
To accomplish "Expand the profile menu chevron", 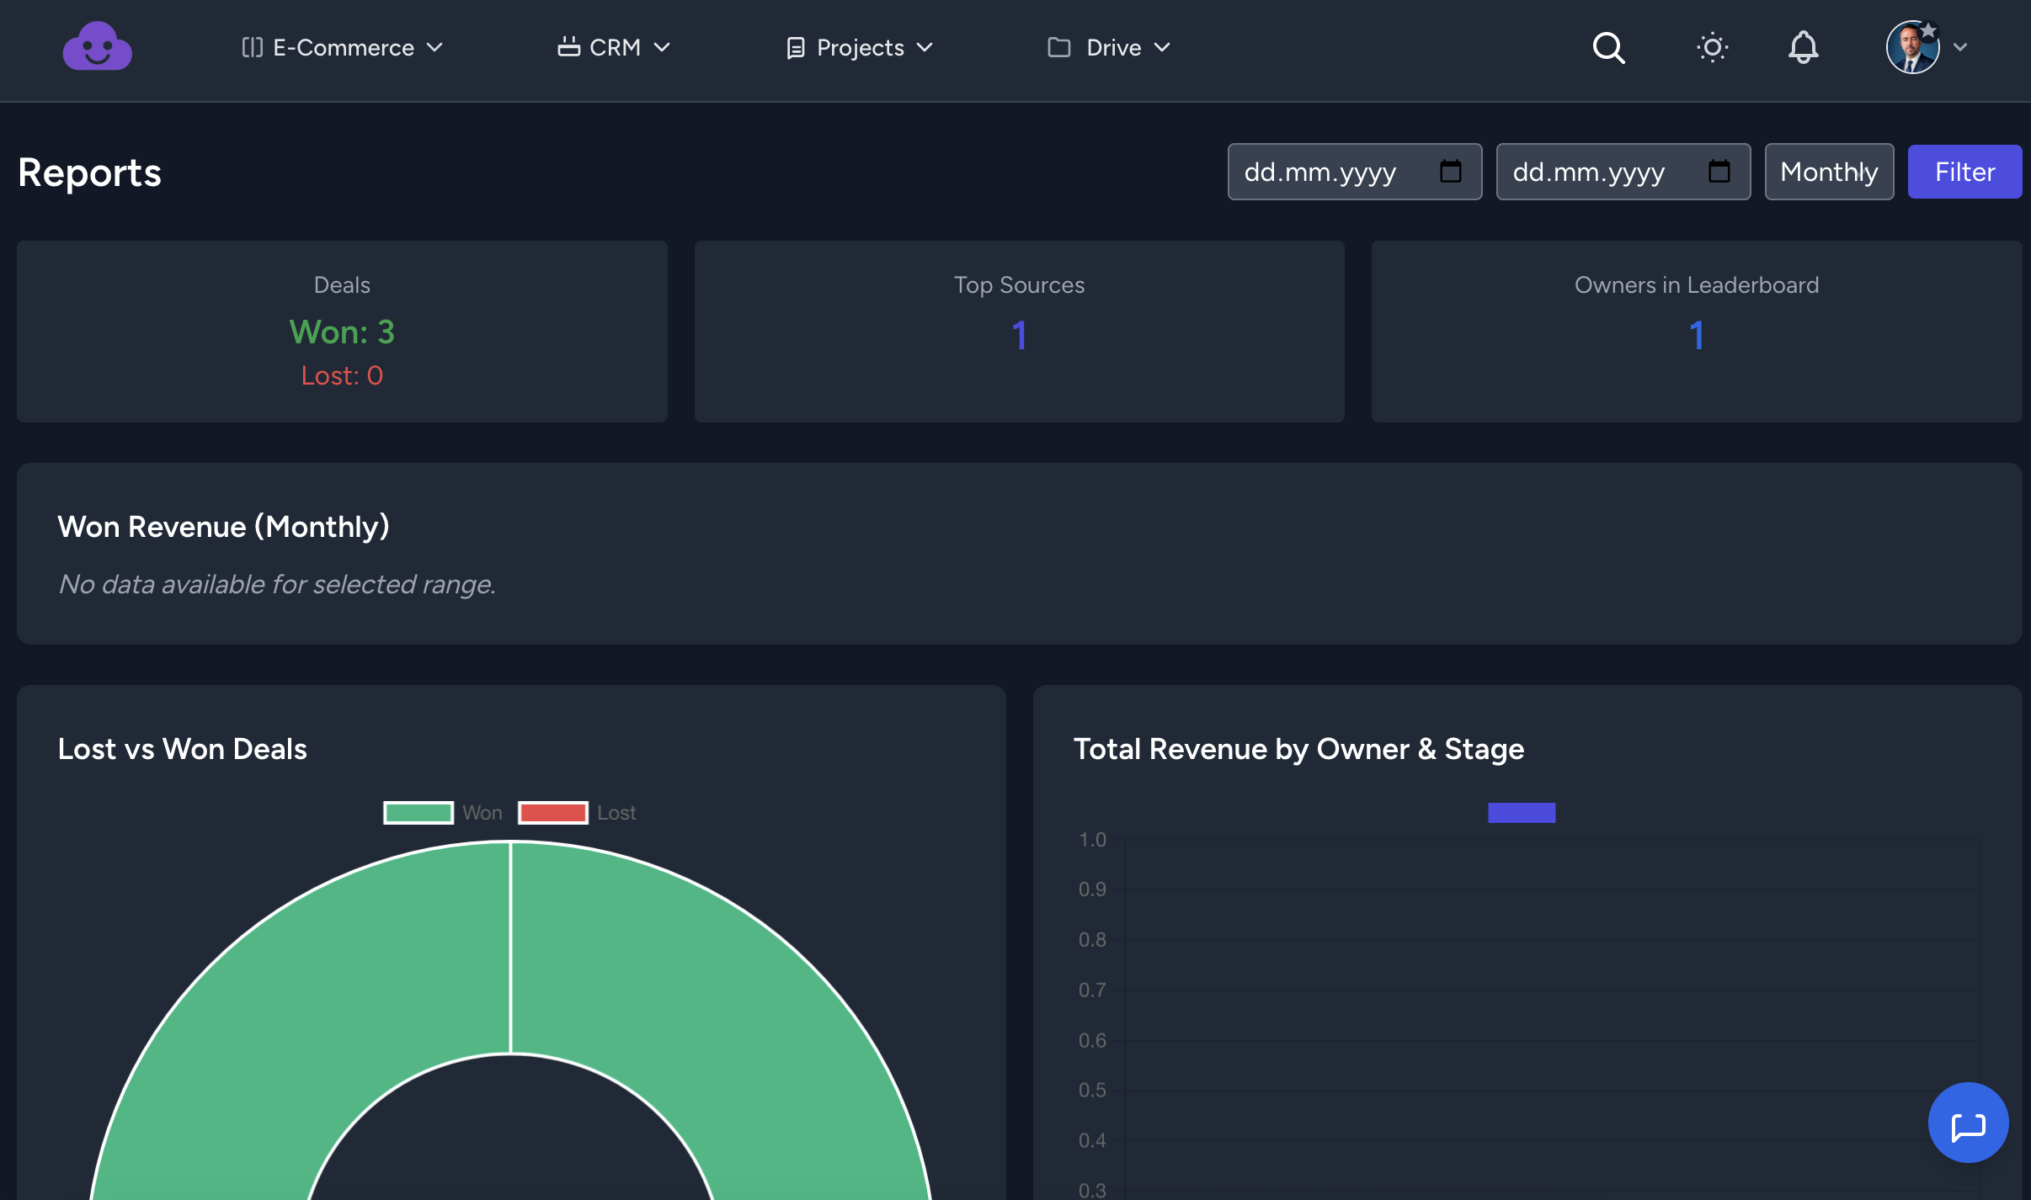I will (x=1960, y=48).
